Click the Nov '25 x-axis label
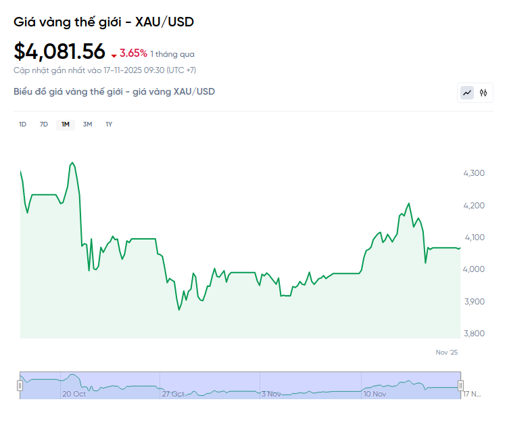Viewport: 507px width, 429px height. point(447,353)
